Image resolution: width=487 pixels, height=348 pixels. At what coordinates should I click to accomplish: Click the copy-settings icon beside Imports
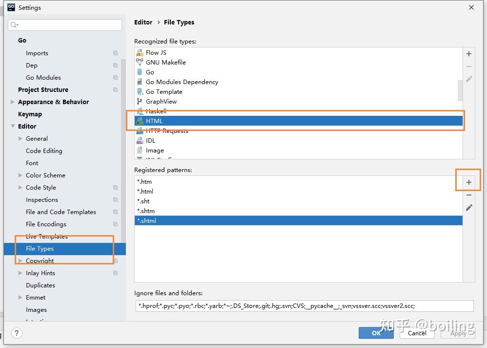115,53
